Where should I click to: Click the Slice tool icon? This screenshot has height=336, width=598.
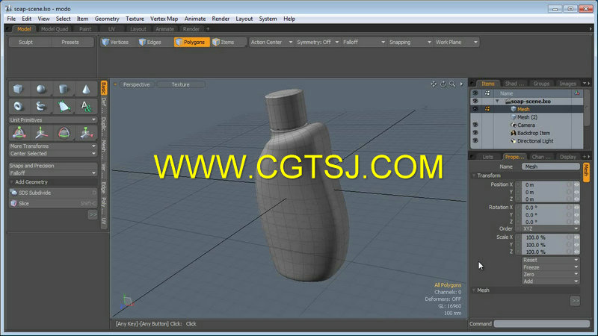pos(13,203)
